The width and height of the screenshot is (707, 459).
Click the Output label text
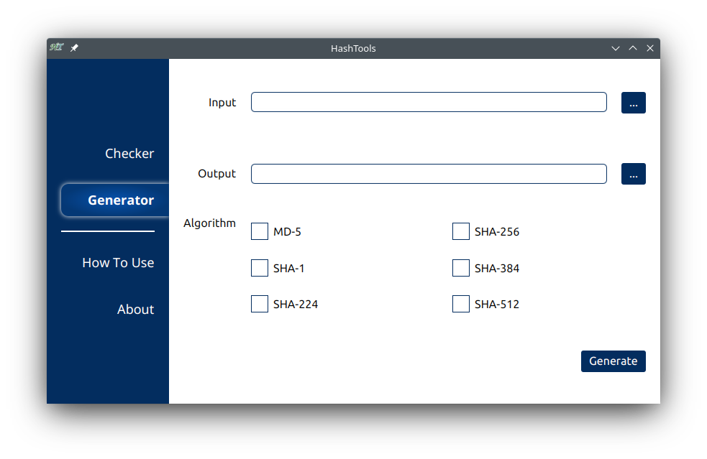click(217, 174)
